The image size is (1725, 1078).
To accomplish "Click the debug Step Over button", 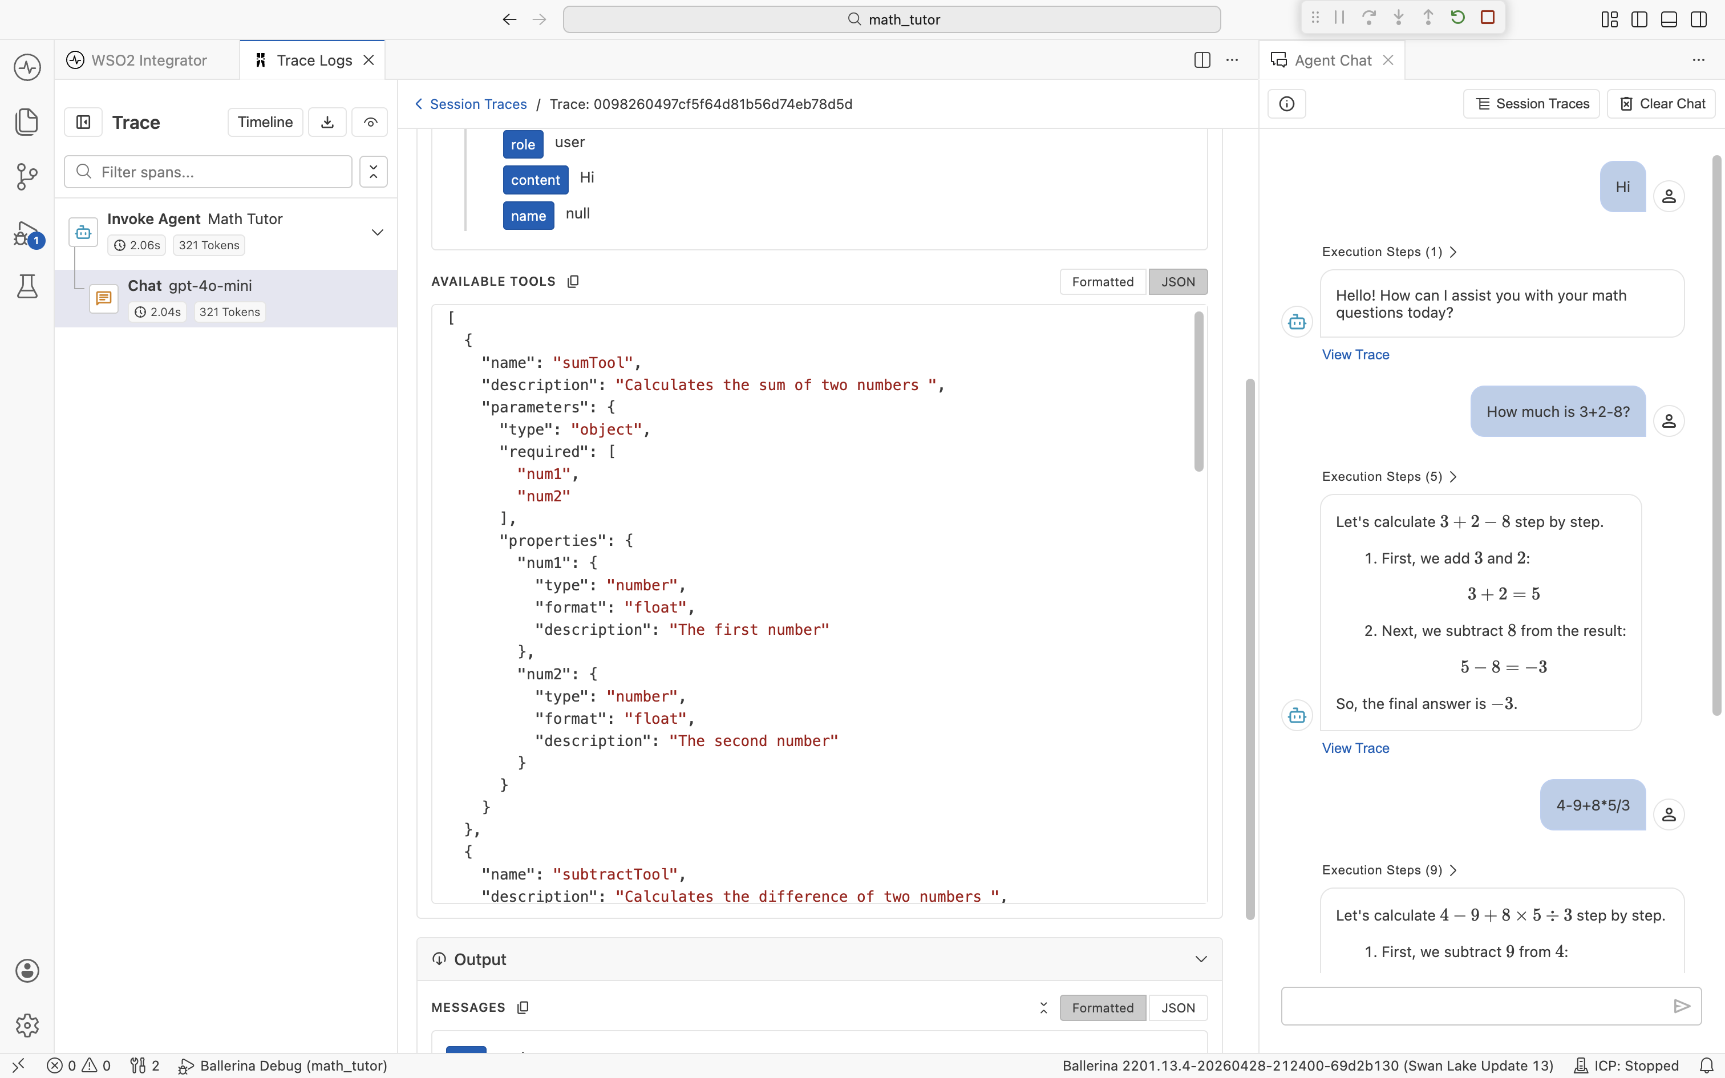I will point(1368,18).
